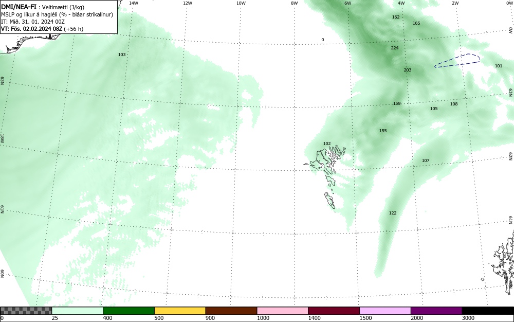
Task: Click the lavender 1500–2000 legend swatch
Action: click(385, 311)
